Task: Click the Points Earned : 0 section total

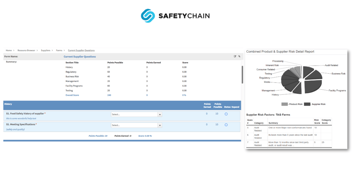Action: 123,136
